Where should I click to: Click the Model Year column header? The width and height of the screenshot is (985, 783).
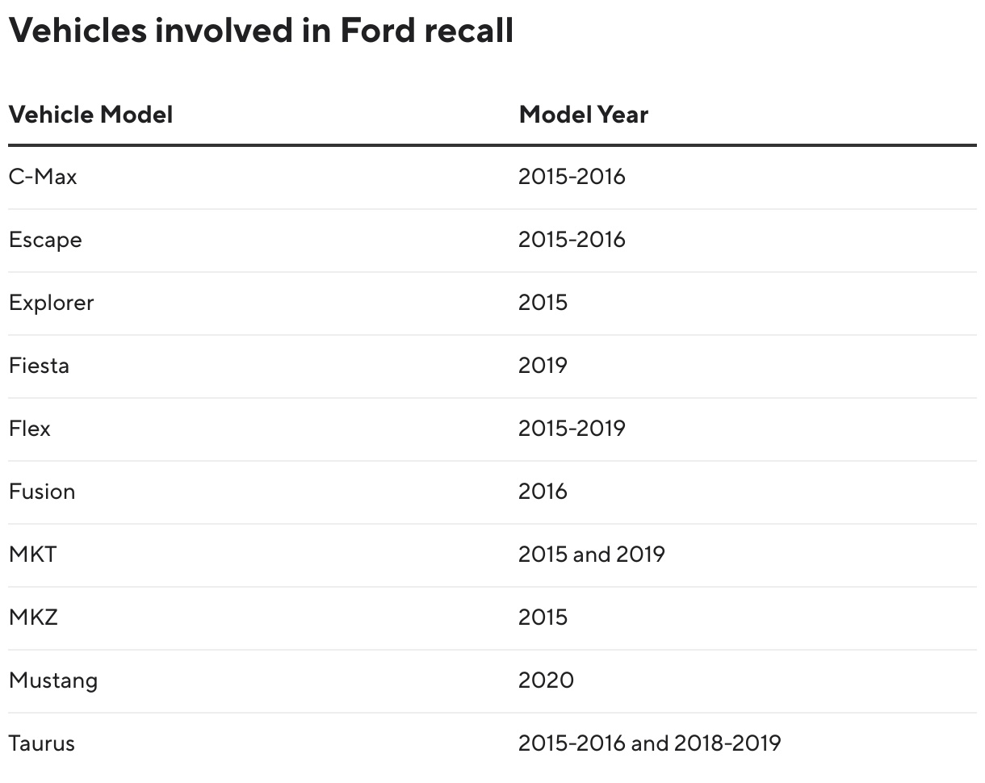583,115
